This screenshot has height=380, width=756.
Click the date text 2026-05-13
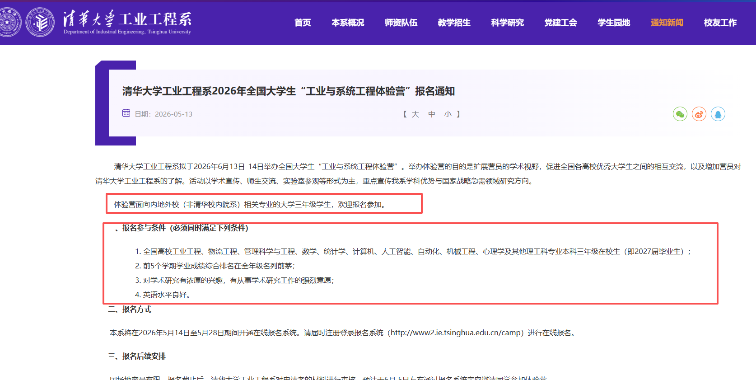pyautogui.click(x=173, y=114)
